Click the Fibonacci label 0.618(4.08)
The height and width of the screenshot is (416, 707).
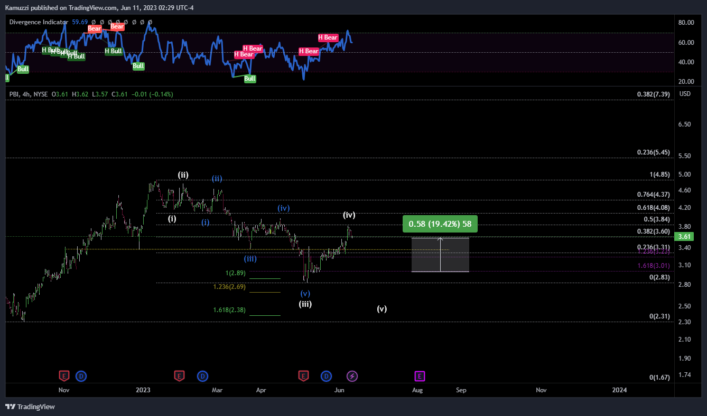654,208
